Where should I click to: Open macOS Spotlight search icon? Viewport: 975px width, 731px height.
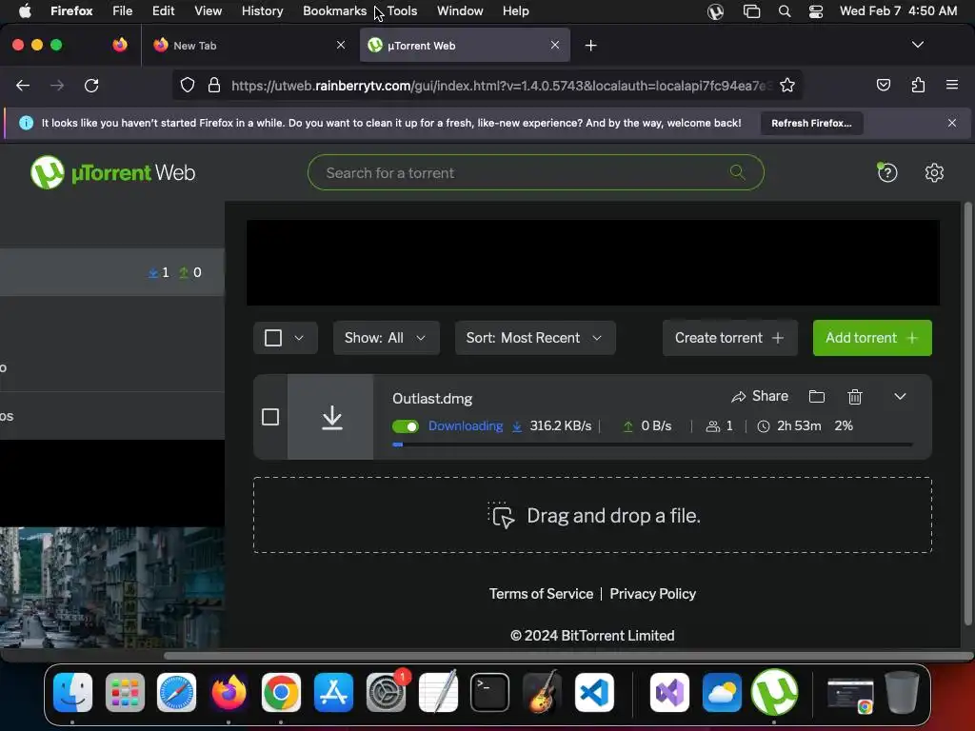point(785,11)
